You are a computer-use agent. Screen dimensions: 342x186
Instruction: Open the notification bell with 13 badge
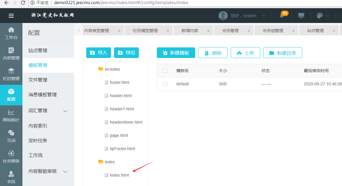282,16
